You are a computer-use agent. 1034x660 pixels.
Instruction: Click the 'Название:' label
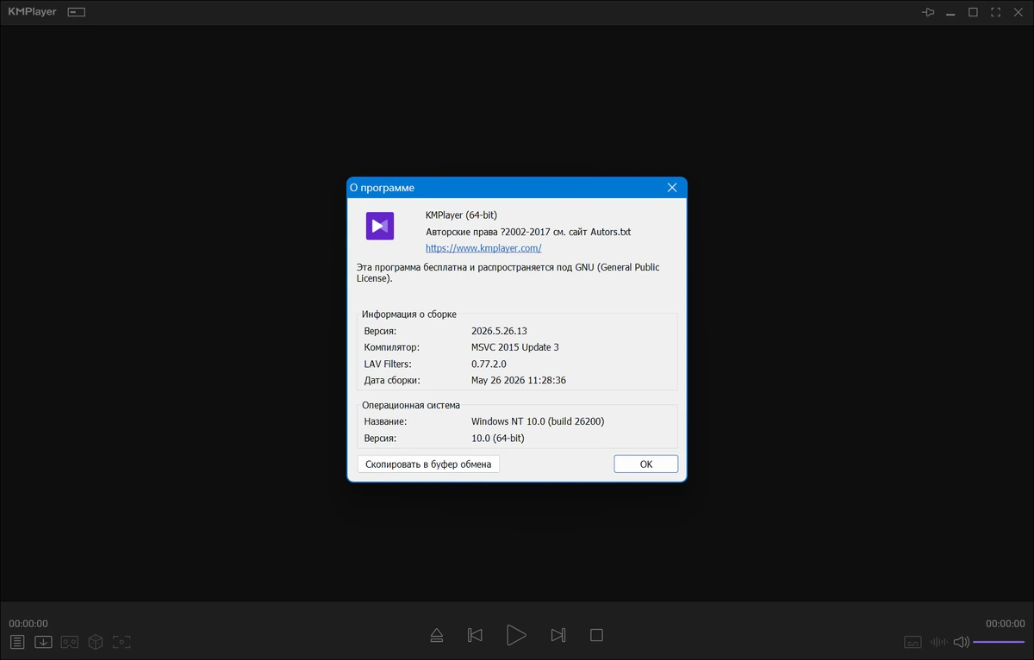point(385,421)
